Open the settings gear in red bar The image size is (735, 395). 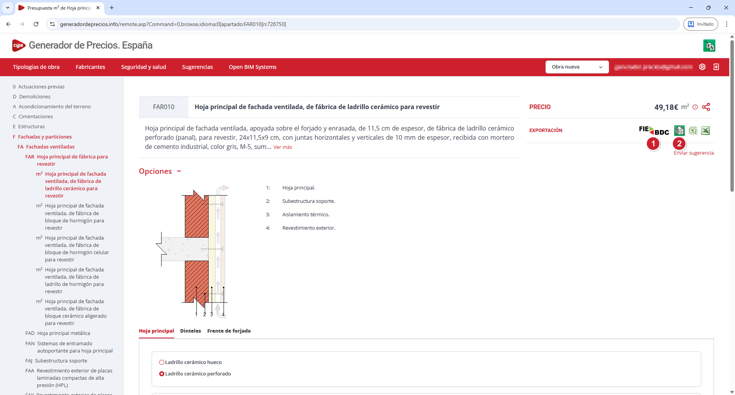tap(702, 67)
